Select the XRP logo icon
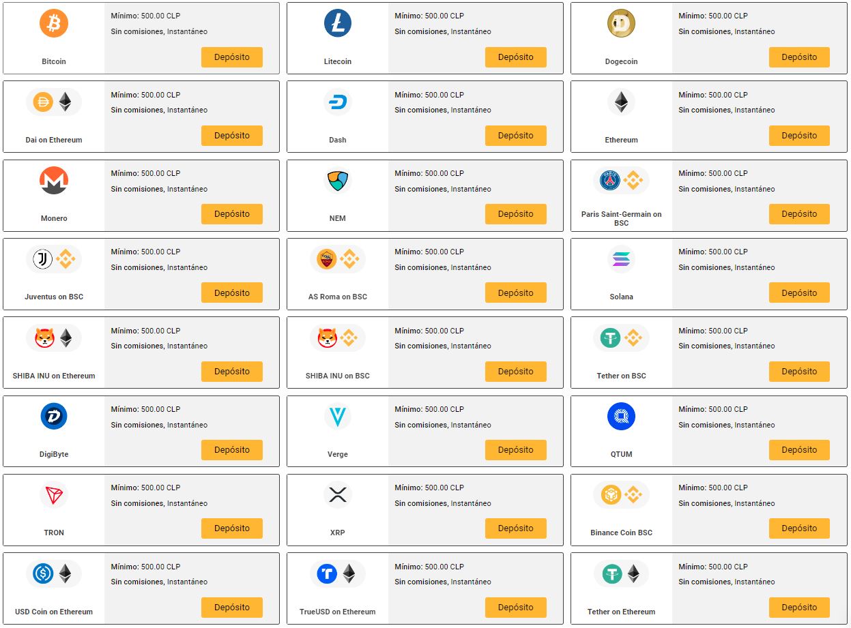This screenshot has width=851, height=628. point(337,495)
